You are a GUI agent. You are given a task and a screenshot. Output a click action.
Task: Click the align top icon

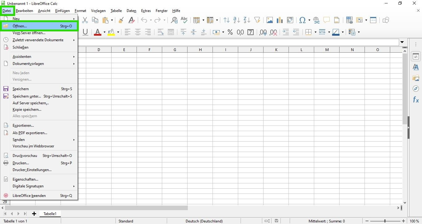[x=184, y=32]
